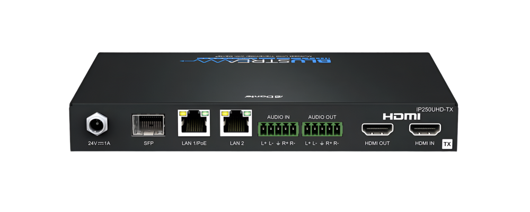Click the green LED on LAN 2 port
This screenshot has height=212, width=530.
[x=246, y=113]
